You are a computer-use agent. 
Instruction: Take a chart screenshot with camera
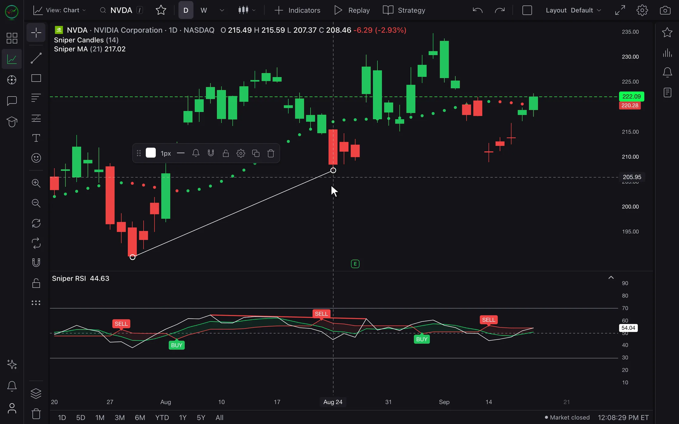click(665, 10)
